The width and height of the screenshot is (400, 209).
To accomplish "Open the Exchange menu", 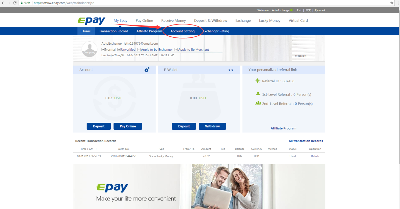I will (x=243, y=20).
